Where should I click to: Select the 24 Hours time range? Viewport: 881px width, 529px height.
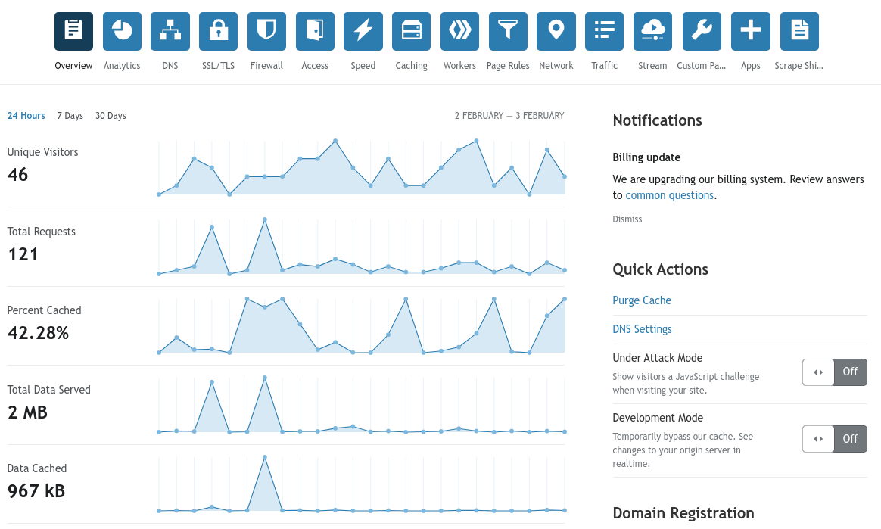pyautogui.click(x=26, y=116)
